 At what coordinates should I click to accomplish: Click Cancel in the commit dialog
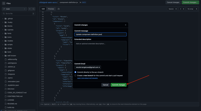click(105, 85)
